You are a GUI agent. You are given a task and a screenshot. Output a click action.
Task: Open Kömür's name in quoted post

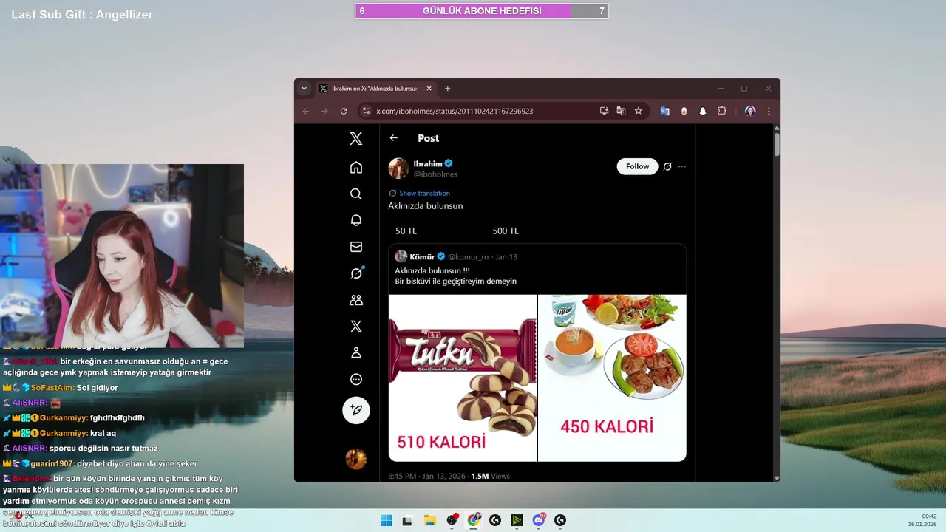tap(422, 256)
